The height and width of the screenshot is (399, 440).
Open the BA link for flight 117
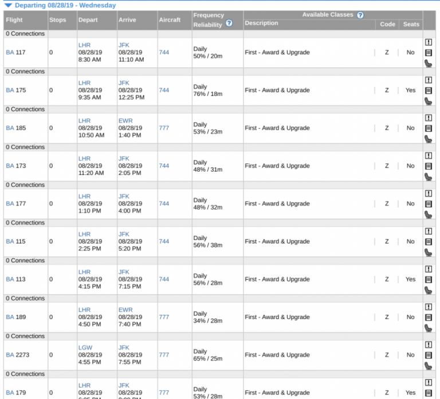click(10, 53)
